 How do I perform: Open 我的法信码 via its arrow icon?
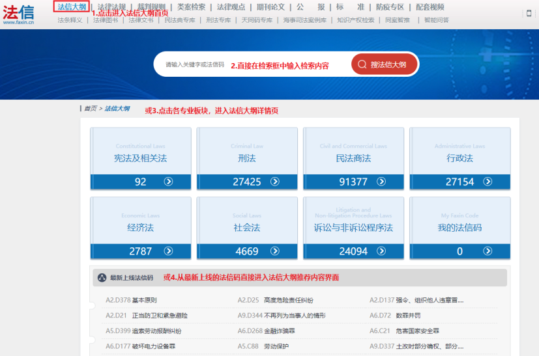click(x=488, y=251)
